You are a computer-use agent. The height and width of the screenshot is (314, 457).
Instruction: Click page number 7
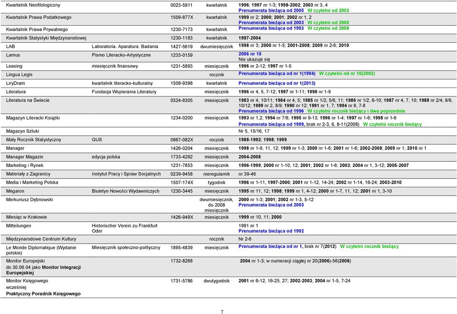(222, 312)
